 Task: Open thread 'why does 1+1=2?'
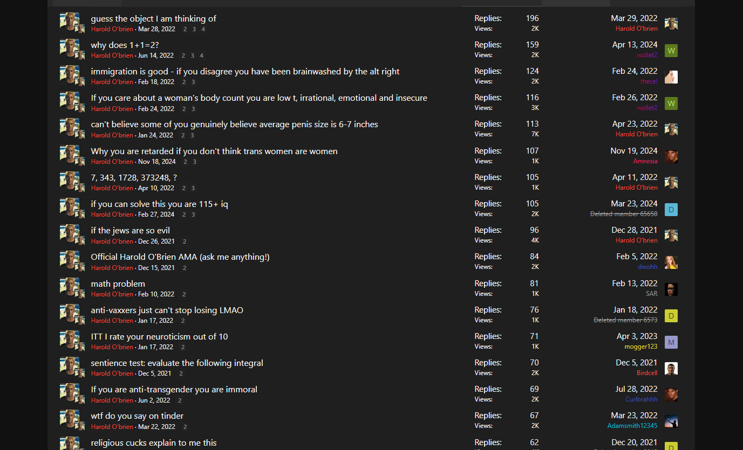click(125, 45)
